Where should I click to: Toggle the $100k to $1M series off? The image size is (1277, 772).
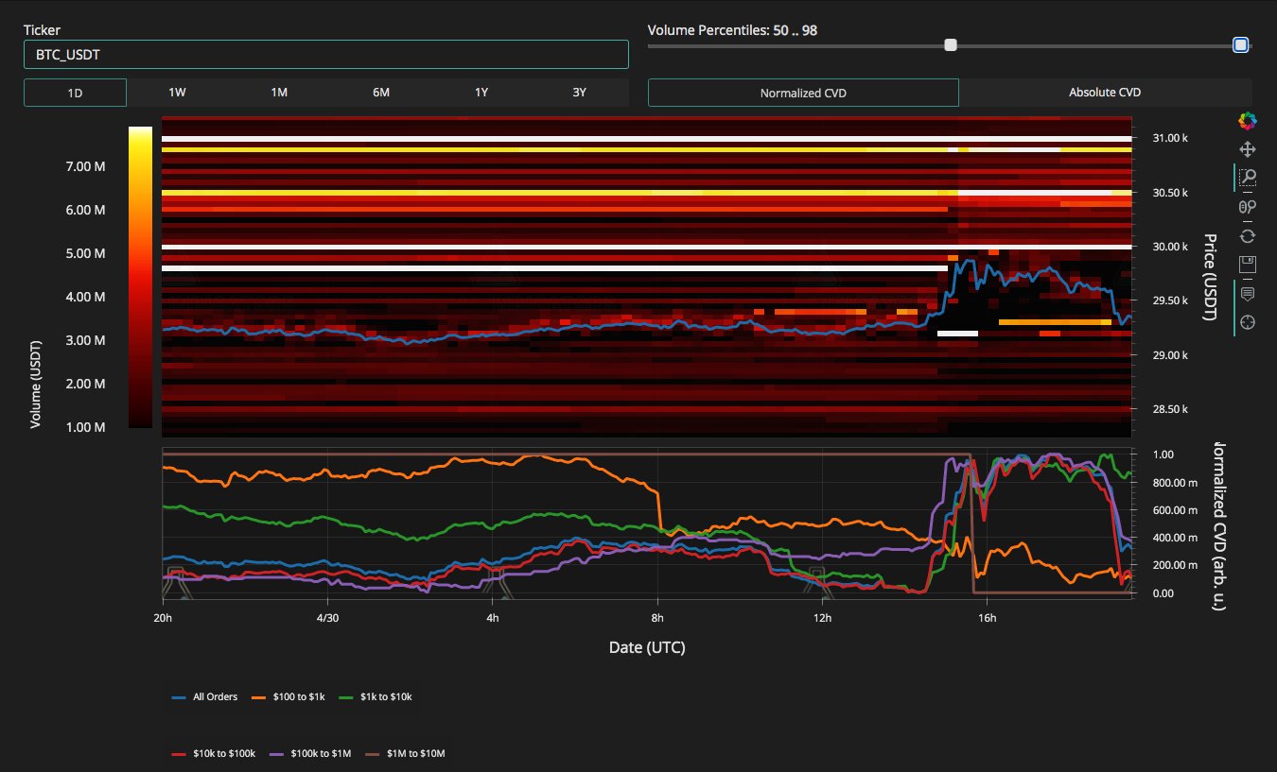(x=310, y=753)
